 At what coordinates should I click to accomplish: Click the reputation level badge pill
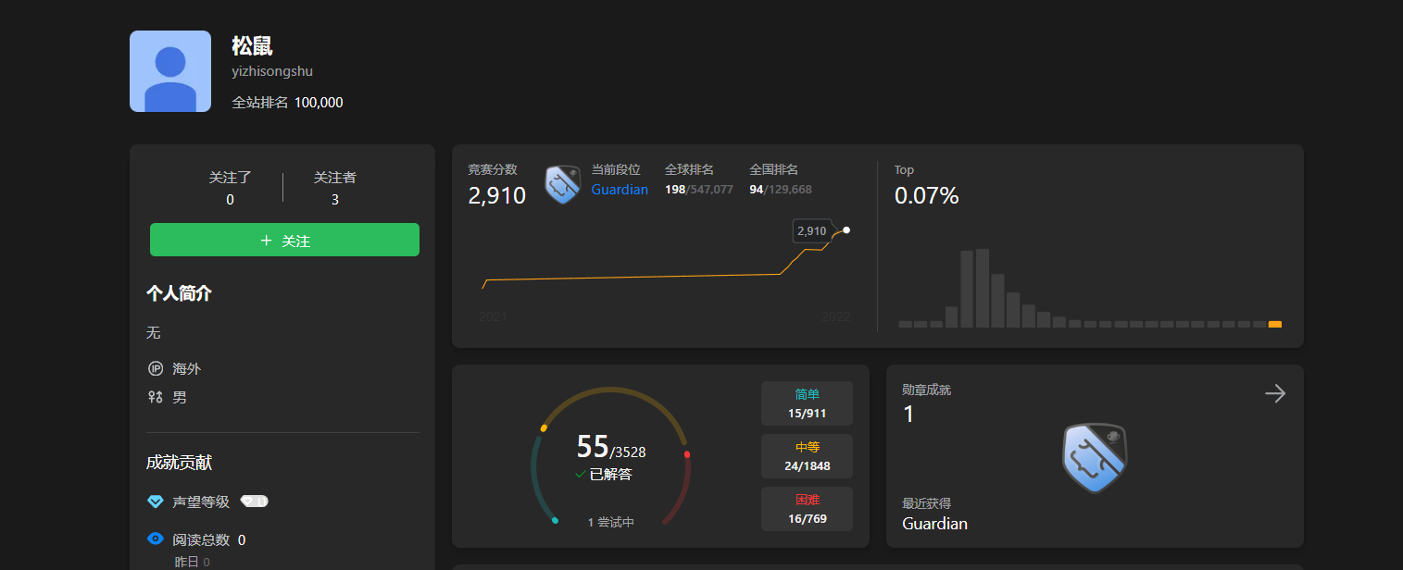click(255, 502)
